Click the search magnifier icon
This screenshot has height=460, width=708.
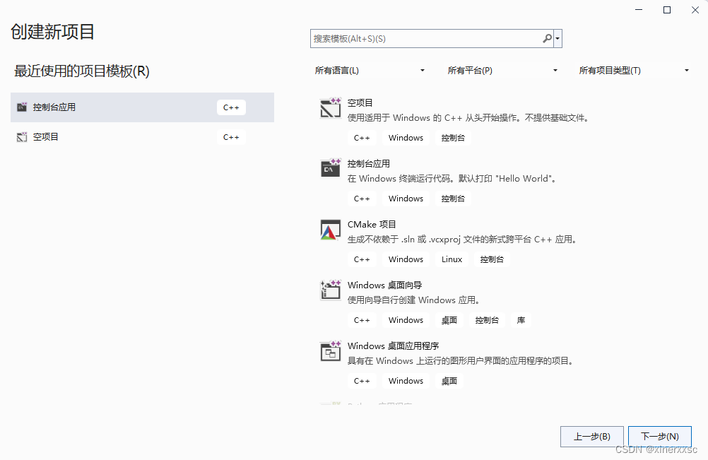point(545,37)
